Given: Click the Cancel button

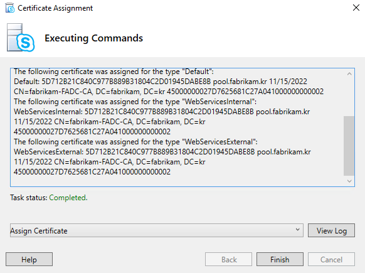Looking at the screenshot, I should (331, 259).
